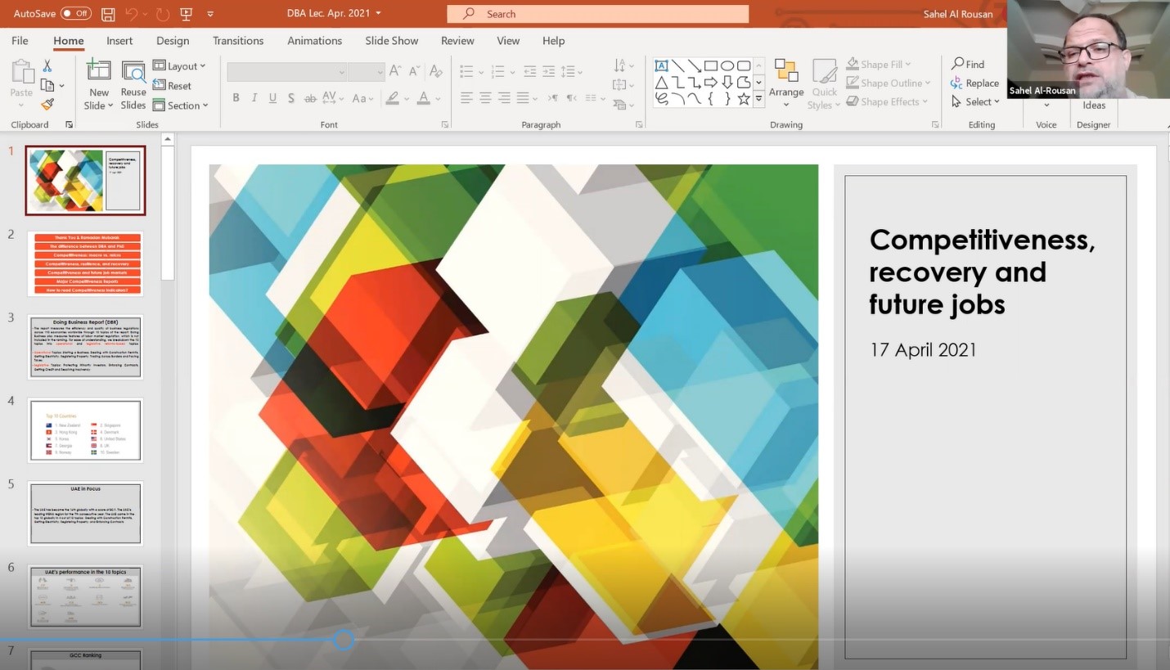Click the video progress slider handle
The height and width of the screenshot is (670, 1170).
click(344, 640)
